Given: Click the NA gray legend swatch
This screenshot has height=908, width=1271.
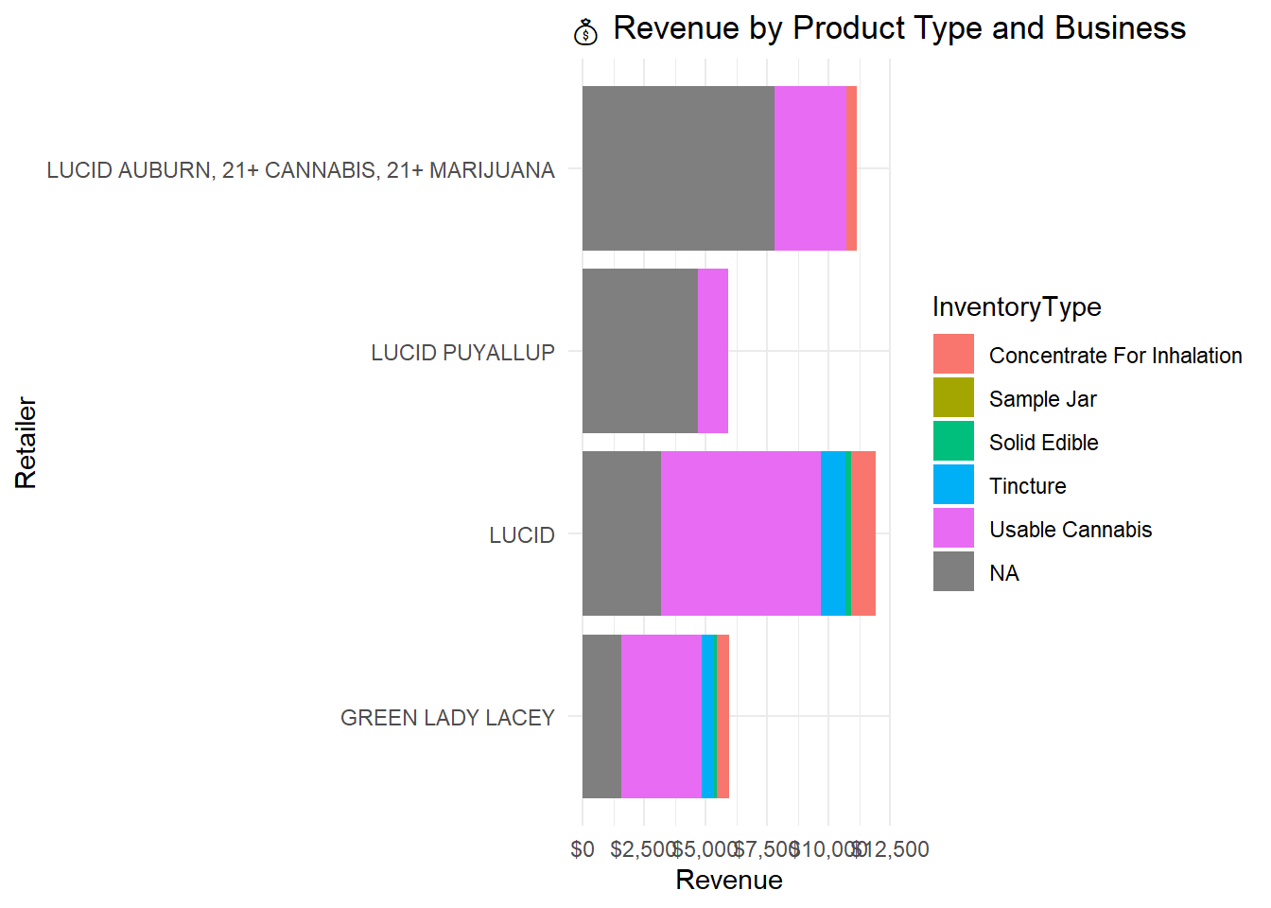Looking at the screenshot, I should (953, 572).
